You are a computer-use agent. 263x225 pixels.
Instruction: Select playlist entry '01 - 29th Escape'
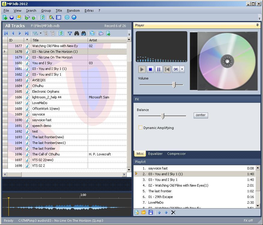tap(195, 197)
